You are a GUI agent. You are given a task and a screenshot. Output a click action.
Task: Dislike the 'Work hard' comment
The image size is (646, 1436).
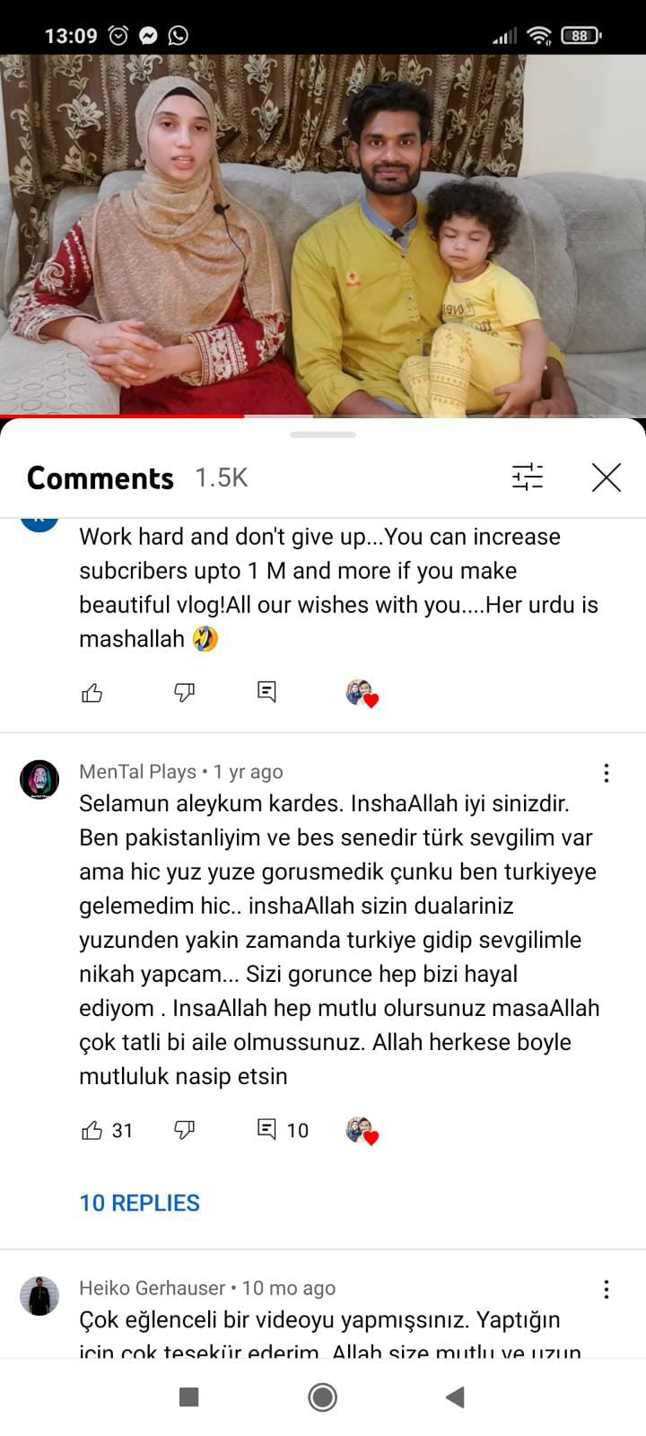(x=184, y=692)
